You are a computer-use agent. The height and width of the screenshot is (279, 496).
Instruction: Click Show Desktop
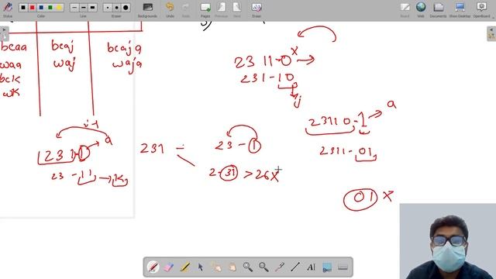460,9
